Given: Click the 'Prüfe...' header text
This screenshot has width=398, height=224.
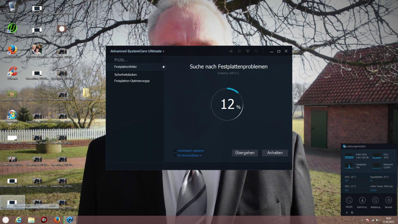Looking at the screenshot, I should [x=121, y=60].
